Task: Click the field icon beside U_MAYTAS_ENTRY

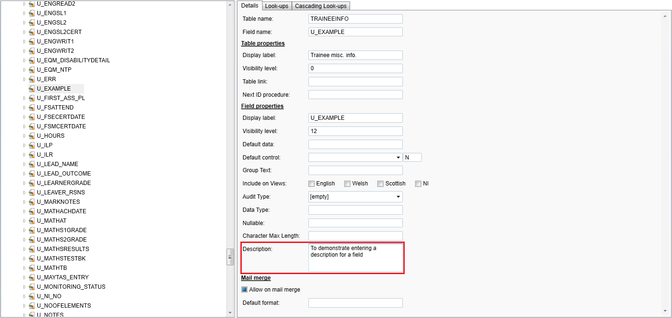Action: [32, 277]
